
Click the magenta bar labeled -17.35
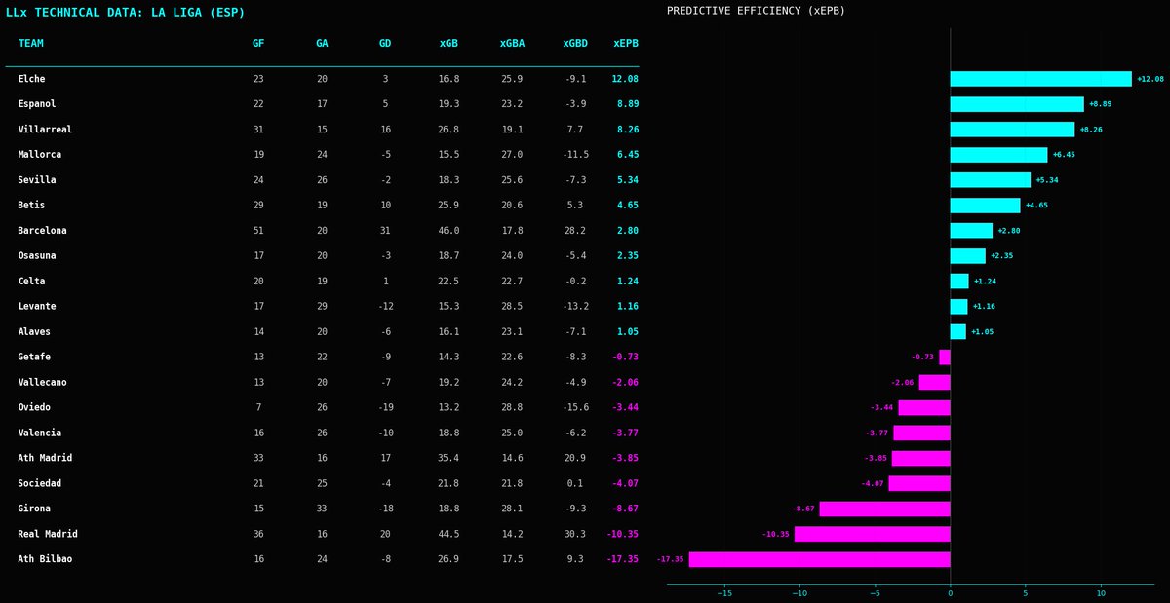pyautogui.click(x=820, y=560)
